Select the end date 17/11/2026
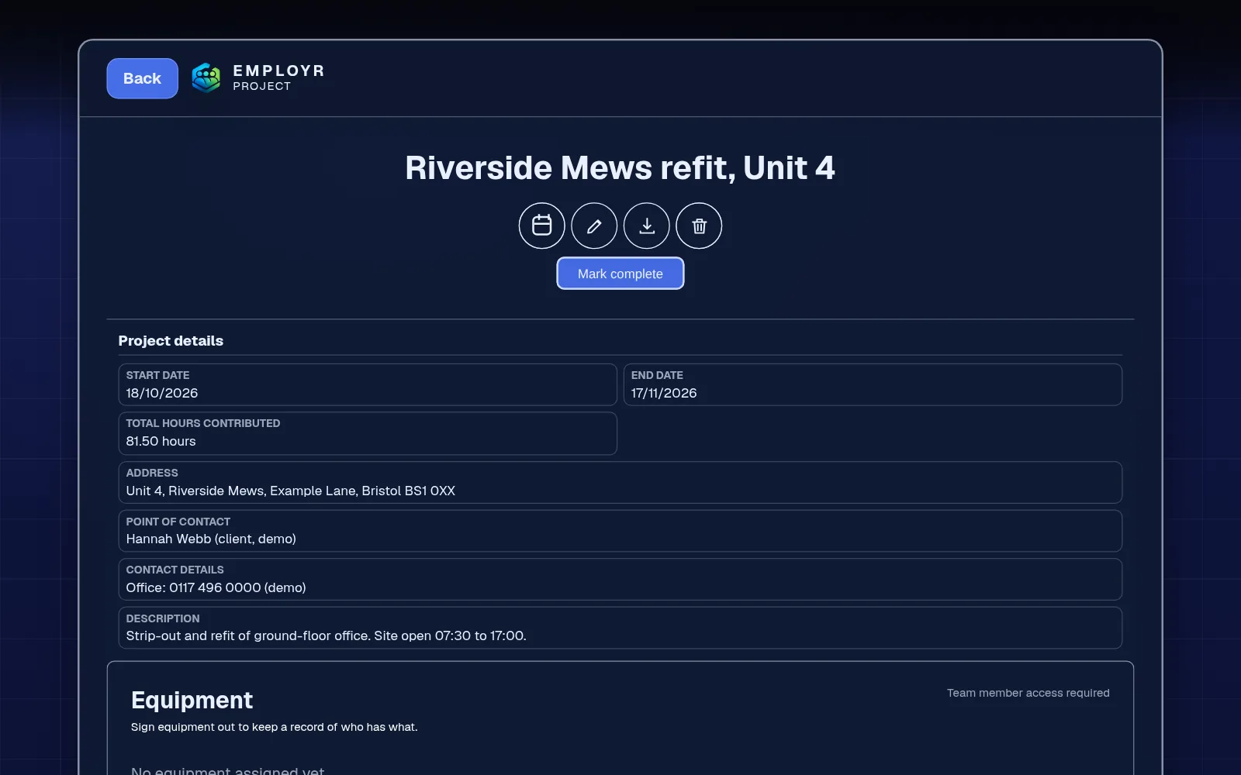The height and width of the screenshot is (775, 1241). tap(664, 393)
